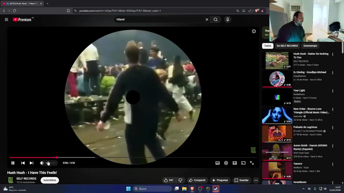Run search with the magnifier button
Screen dimensions: 344x193
(x=216, y=19)
